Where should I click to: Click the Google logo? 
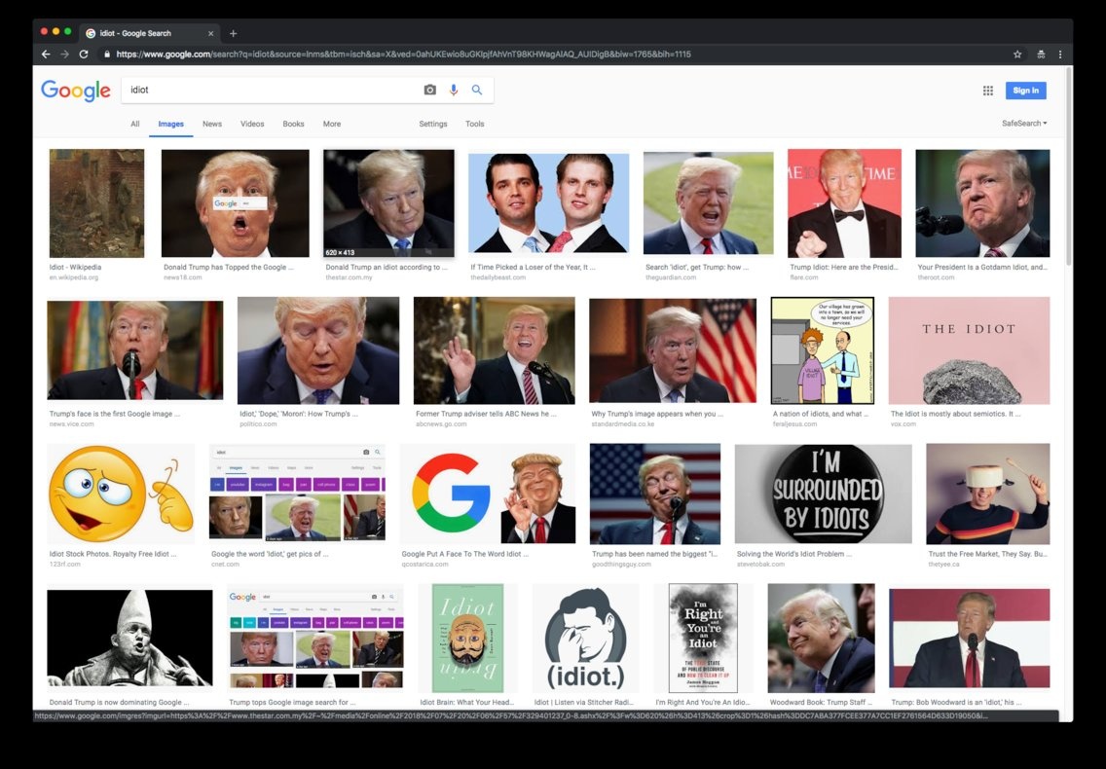click(x=75, y=90)
